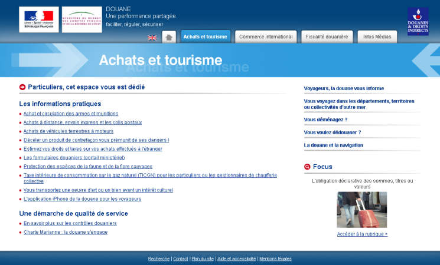Switch language via the UK flag icon
This screenshot has height=265, width=440.
(152, 38)
